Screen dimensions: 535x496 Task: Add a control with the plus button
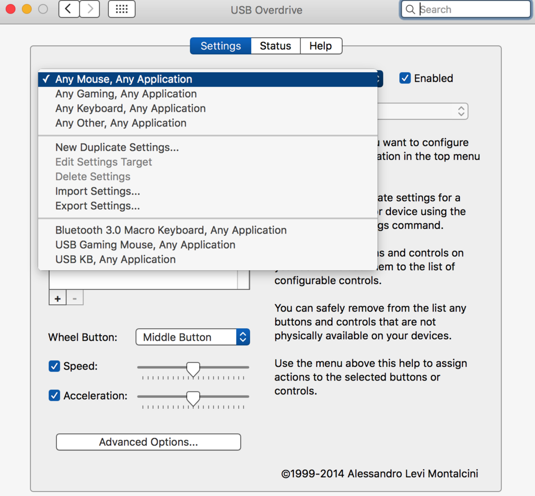[x=57, y=298]
